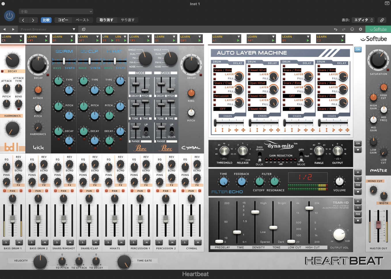
Task: Open the Softube settings gear
Action: tap(360, 29)
